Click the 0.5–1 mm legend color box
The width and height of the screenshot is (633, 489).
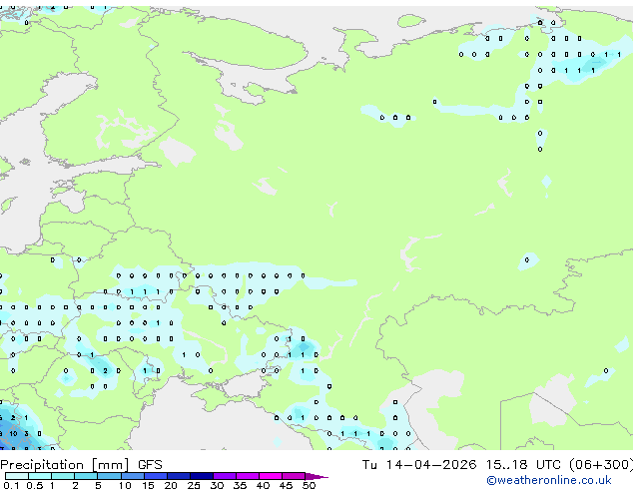click(x=40, y=476)
